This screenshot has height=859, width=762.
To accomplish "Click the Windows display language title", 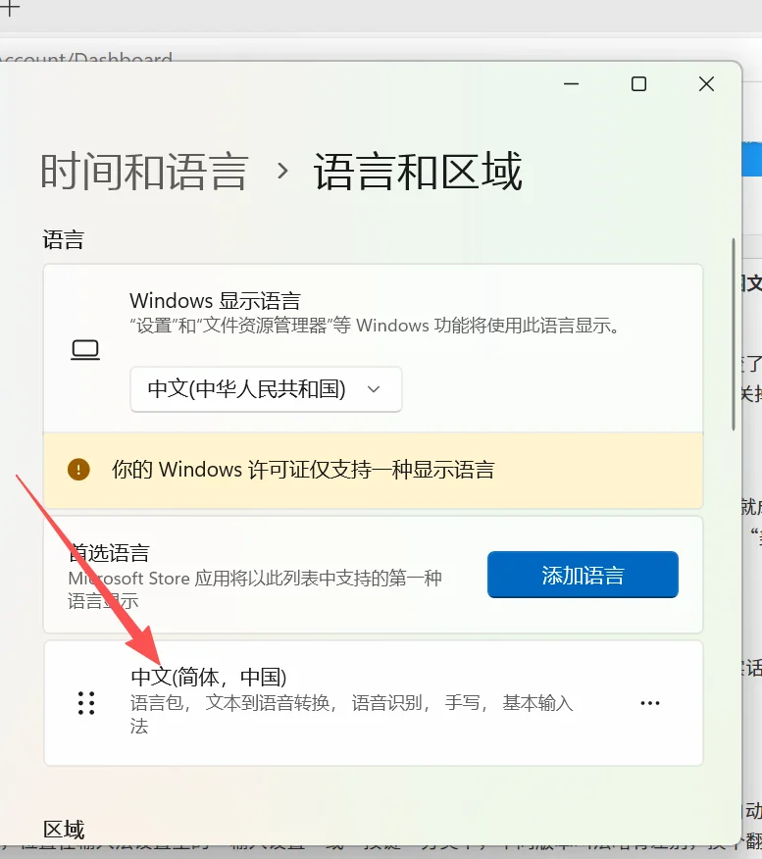I will click(x=215, y=301).
